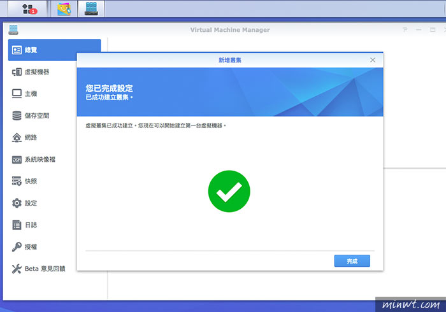Click the 快照 snapshot icon
Screen dimensions: 446x312
pyautogui.click(x=17, y=181)
